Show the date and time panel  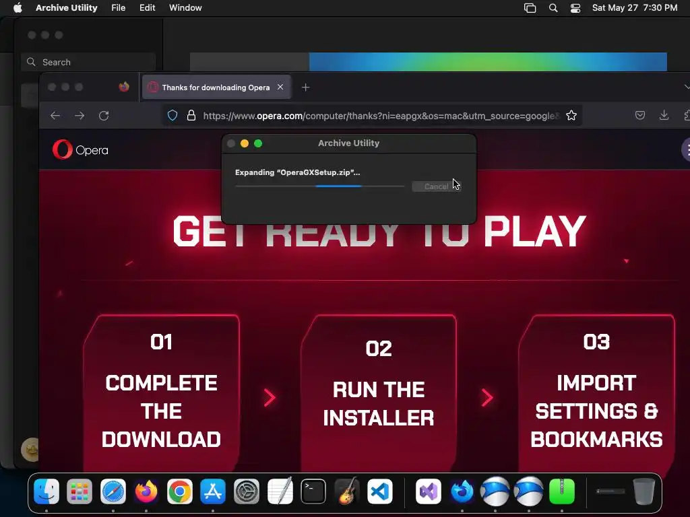(635, 8)
